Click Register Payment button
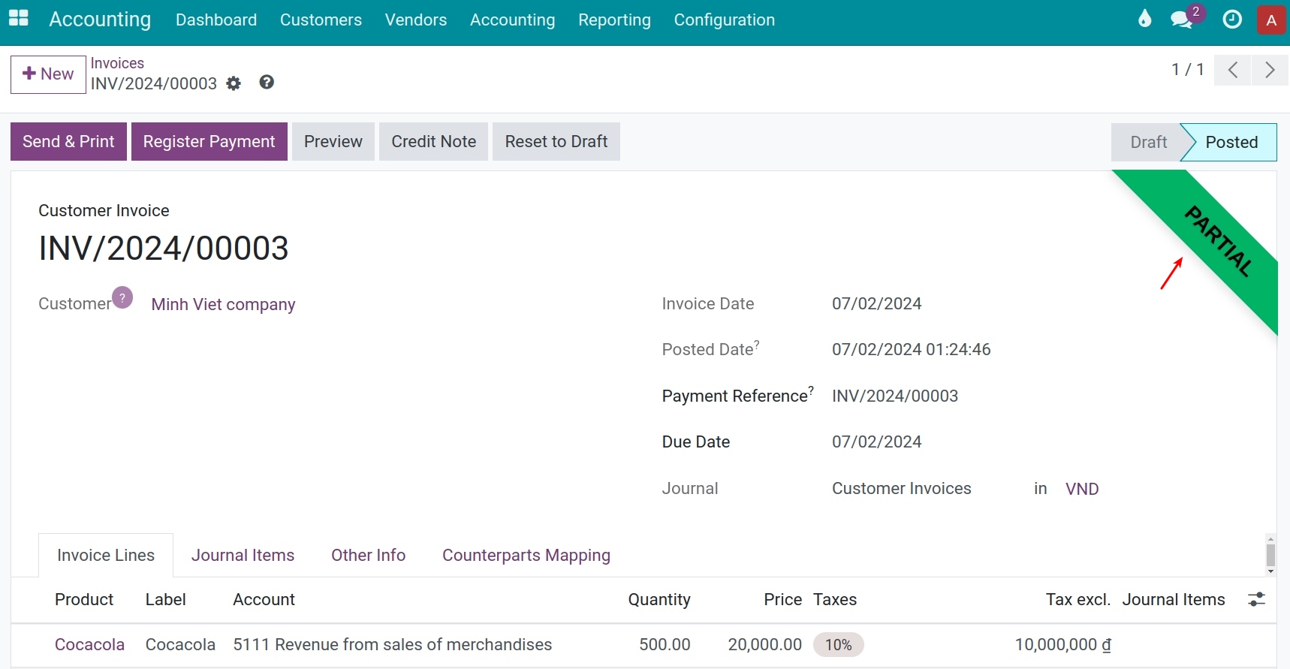1290x669 pixels. (x=209, y=141)
